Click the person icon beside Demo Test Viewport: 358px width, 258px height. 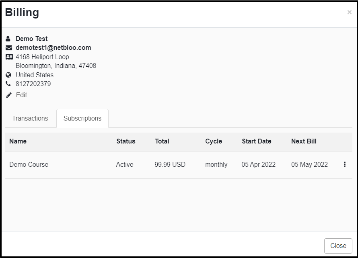(x=8, y=39)
